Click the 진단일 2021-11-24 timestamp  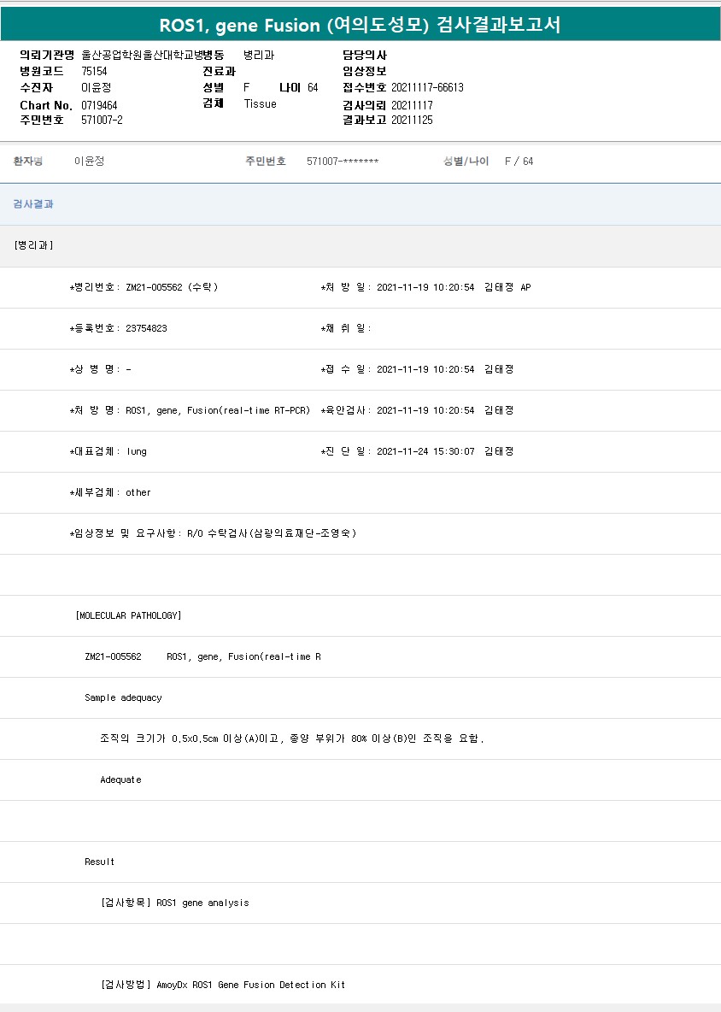click(425, 451)
